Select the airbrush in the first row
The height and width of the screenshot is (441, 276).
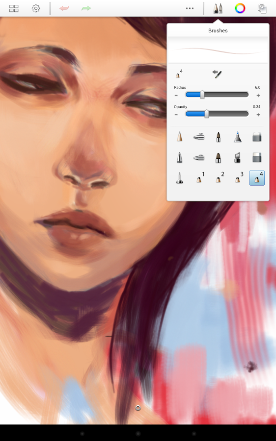pos(199,137)
